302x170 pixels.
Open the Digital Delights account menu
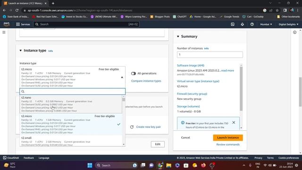288,24
